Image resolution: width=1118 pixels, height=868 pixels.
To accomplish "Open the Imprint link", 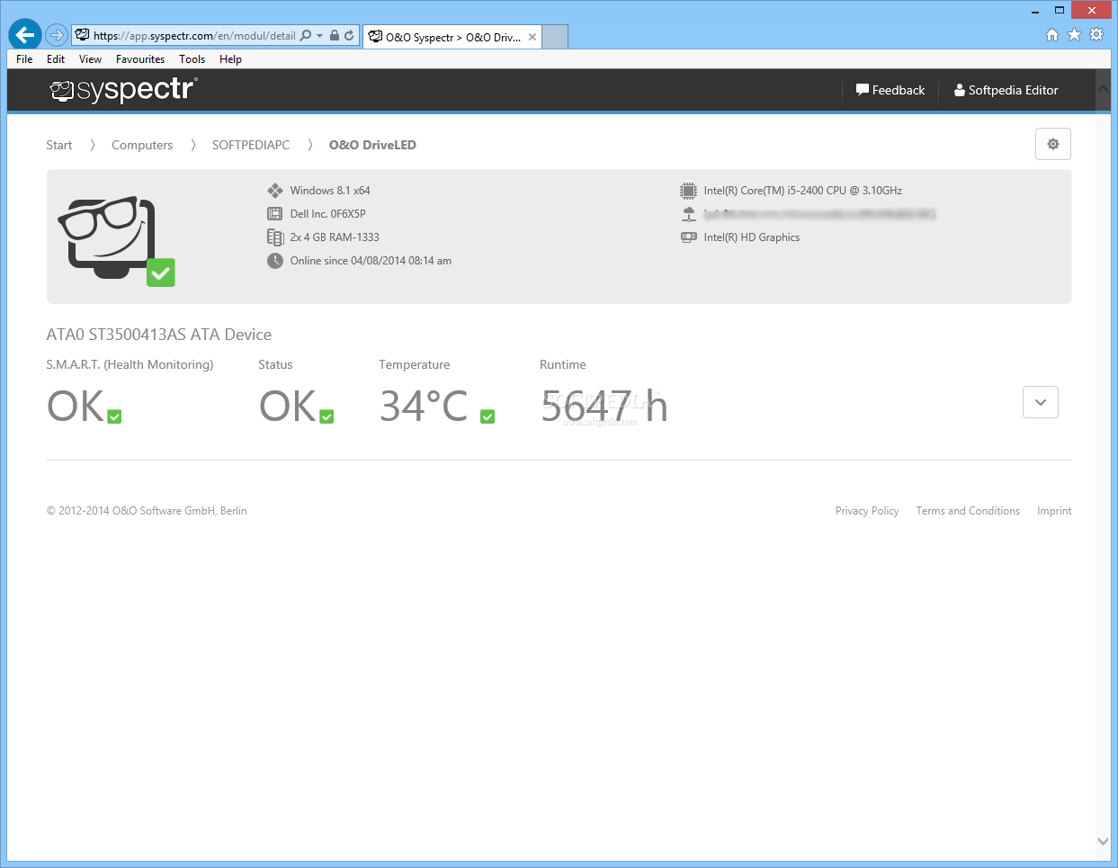I will coord(1054,511).
